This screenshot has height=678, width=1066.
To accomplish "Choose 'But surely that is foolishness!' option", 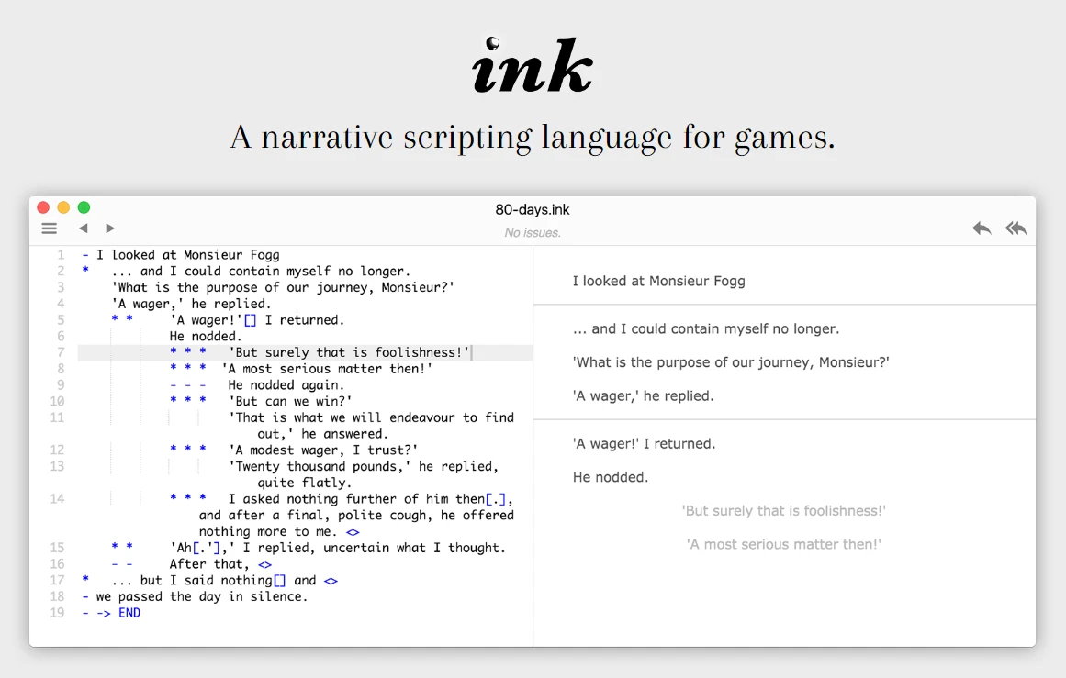I will tap(784, 511).
